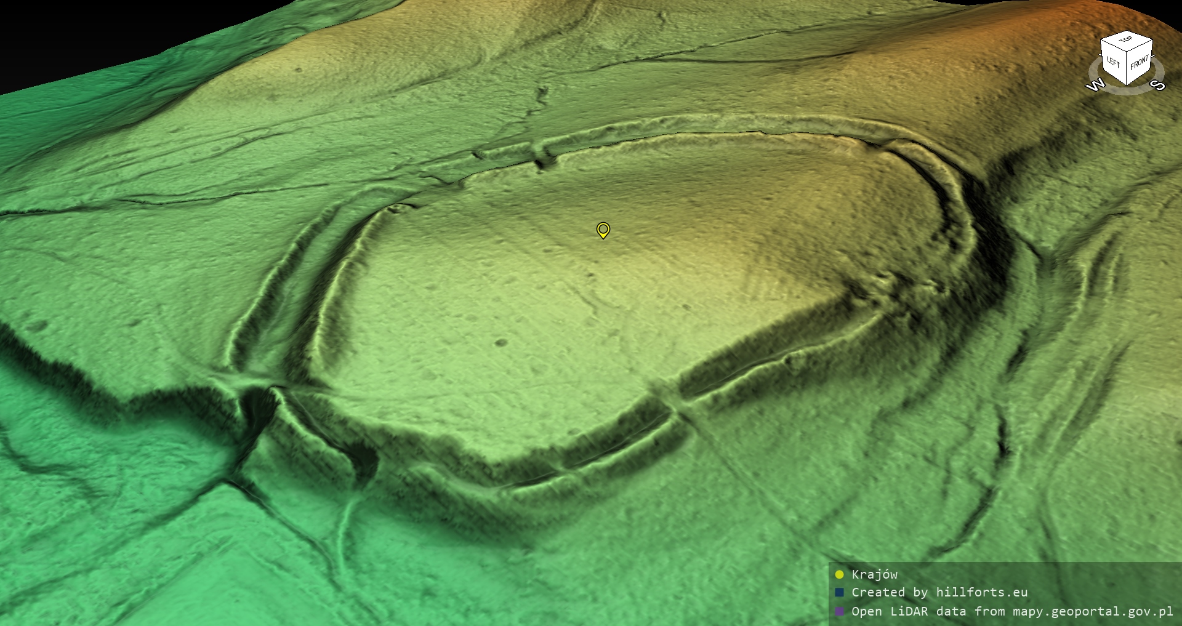1182x626 pixels.
Task: Open the Created by hillforts.eu credit
Action: point(939,593)
